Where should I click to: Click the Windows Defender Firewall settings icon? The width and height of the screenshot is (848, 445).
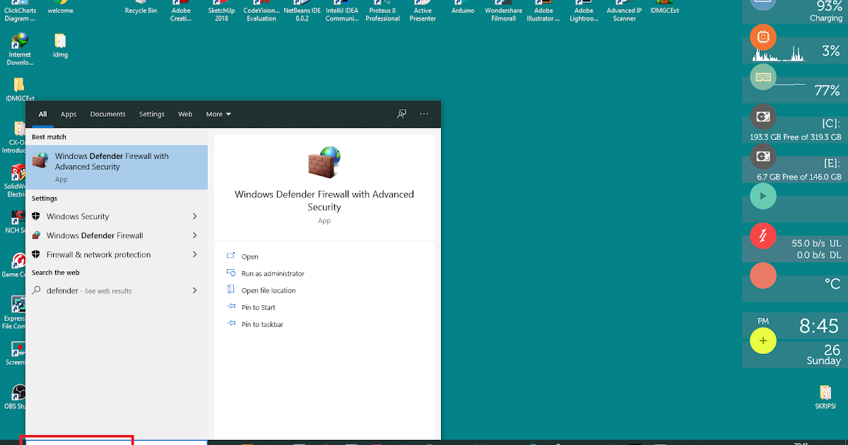pyautogui.click(x=37, y=235)
